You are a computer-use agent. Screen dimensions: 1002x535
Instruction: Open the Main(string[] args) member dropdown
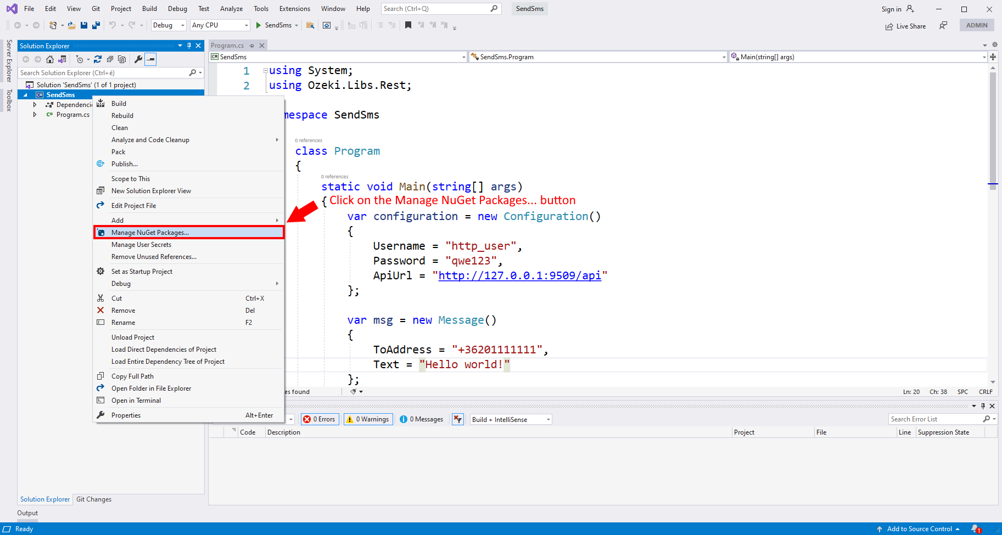[x=858, y=57]
